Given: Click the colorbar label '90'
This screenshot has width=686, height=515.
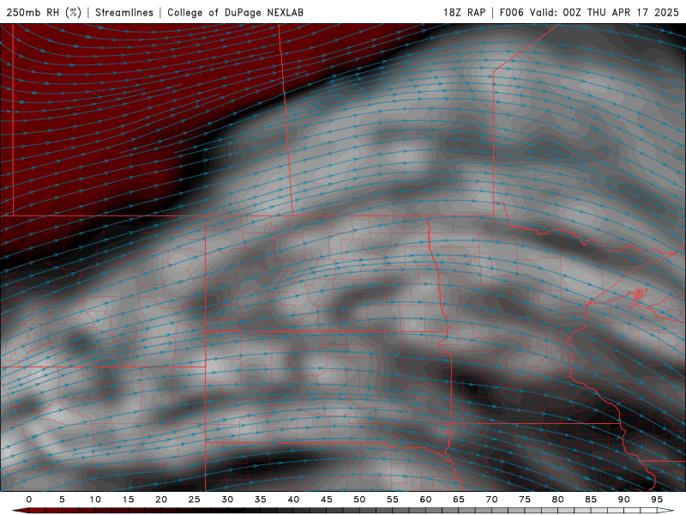Looking at the screenshot, I should pyautogui.click(x=624, y=500).
